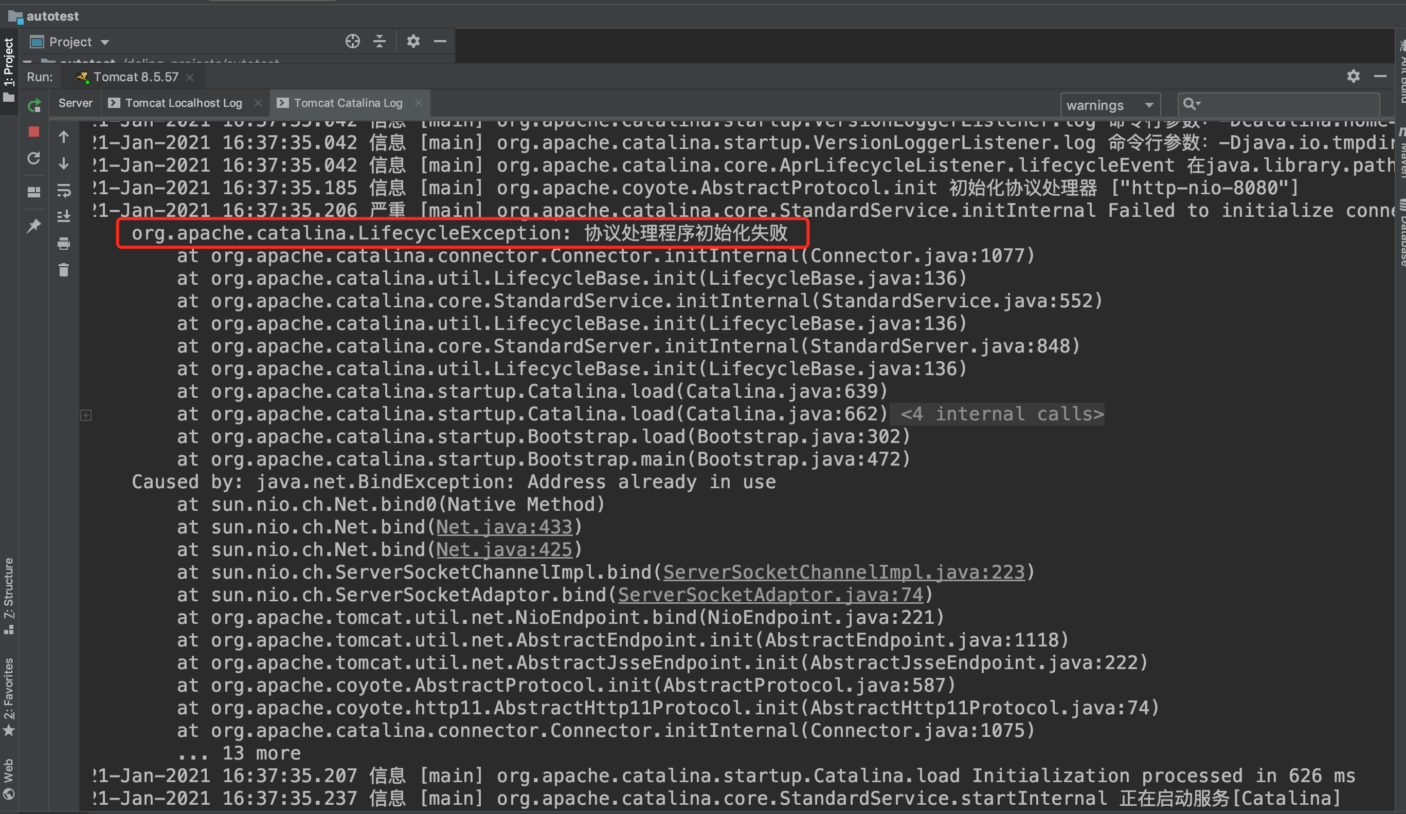This screenshot has width=1406, height=814.
Task: Open Run panel settings gear
Action: [1353, 77]
